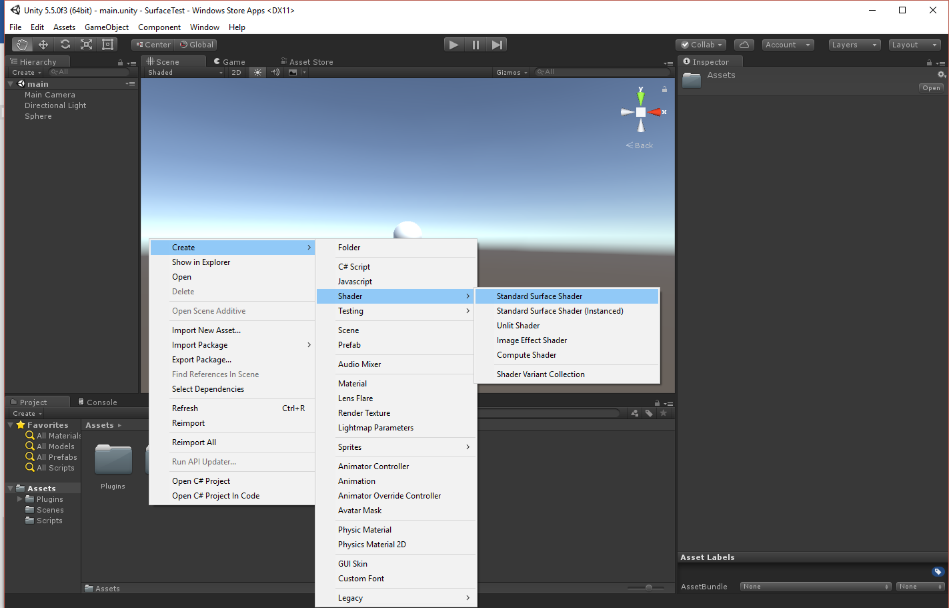Toggle Hierarchy panel lock icon
The height and width of the screenshot is (608, 949).
121,63
